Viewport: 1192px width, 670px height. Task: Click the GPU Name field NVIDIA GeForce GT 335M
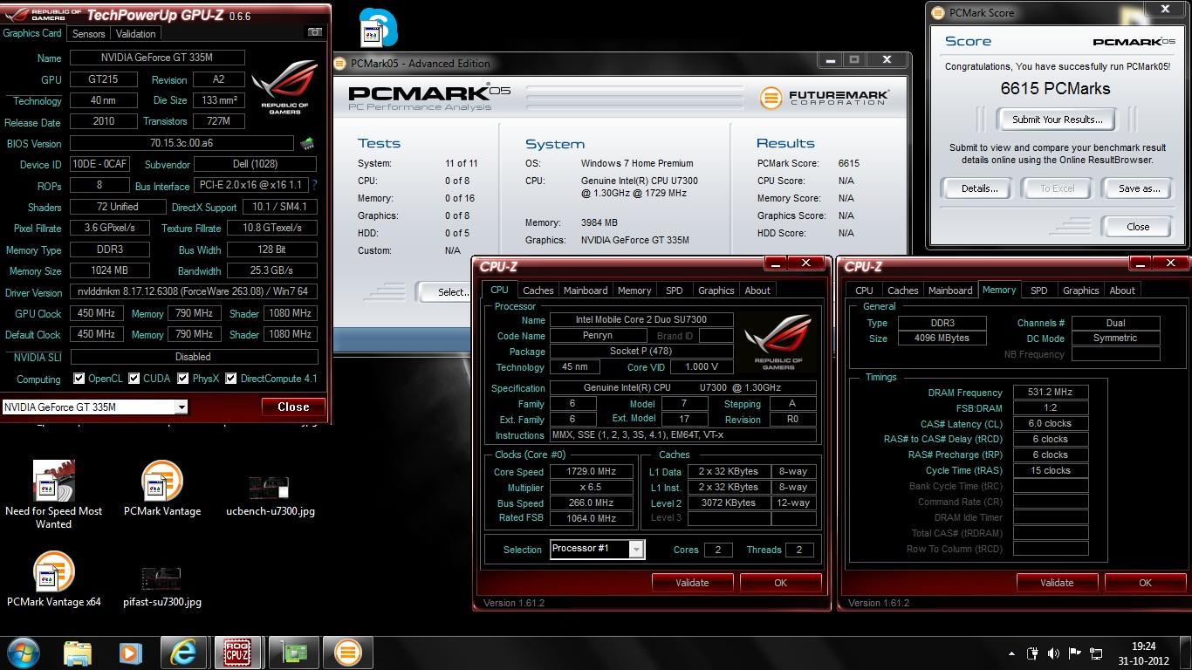coord(157,58)
